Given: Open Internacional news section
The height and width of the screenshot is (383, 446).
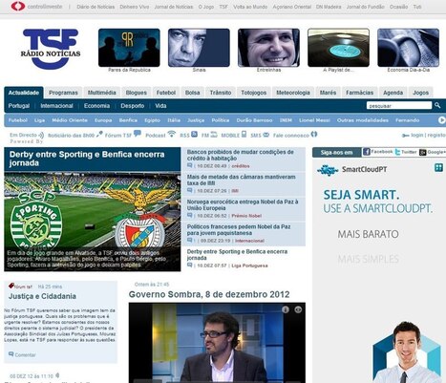Looking at the screenshot, I should (56, 106).
